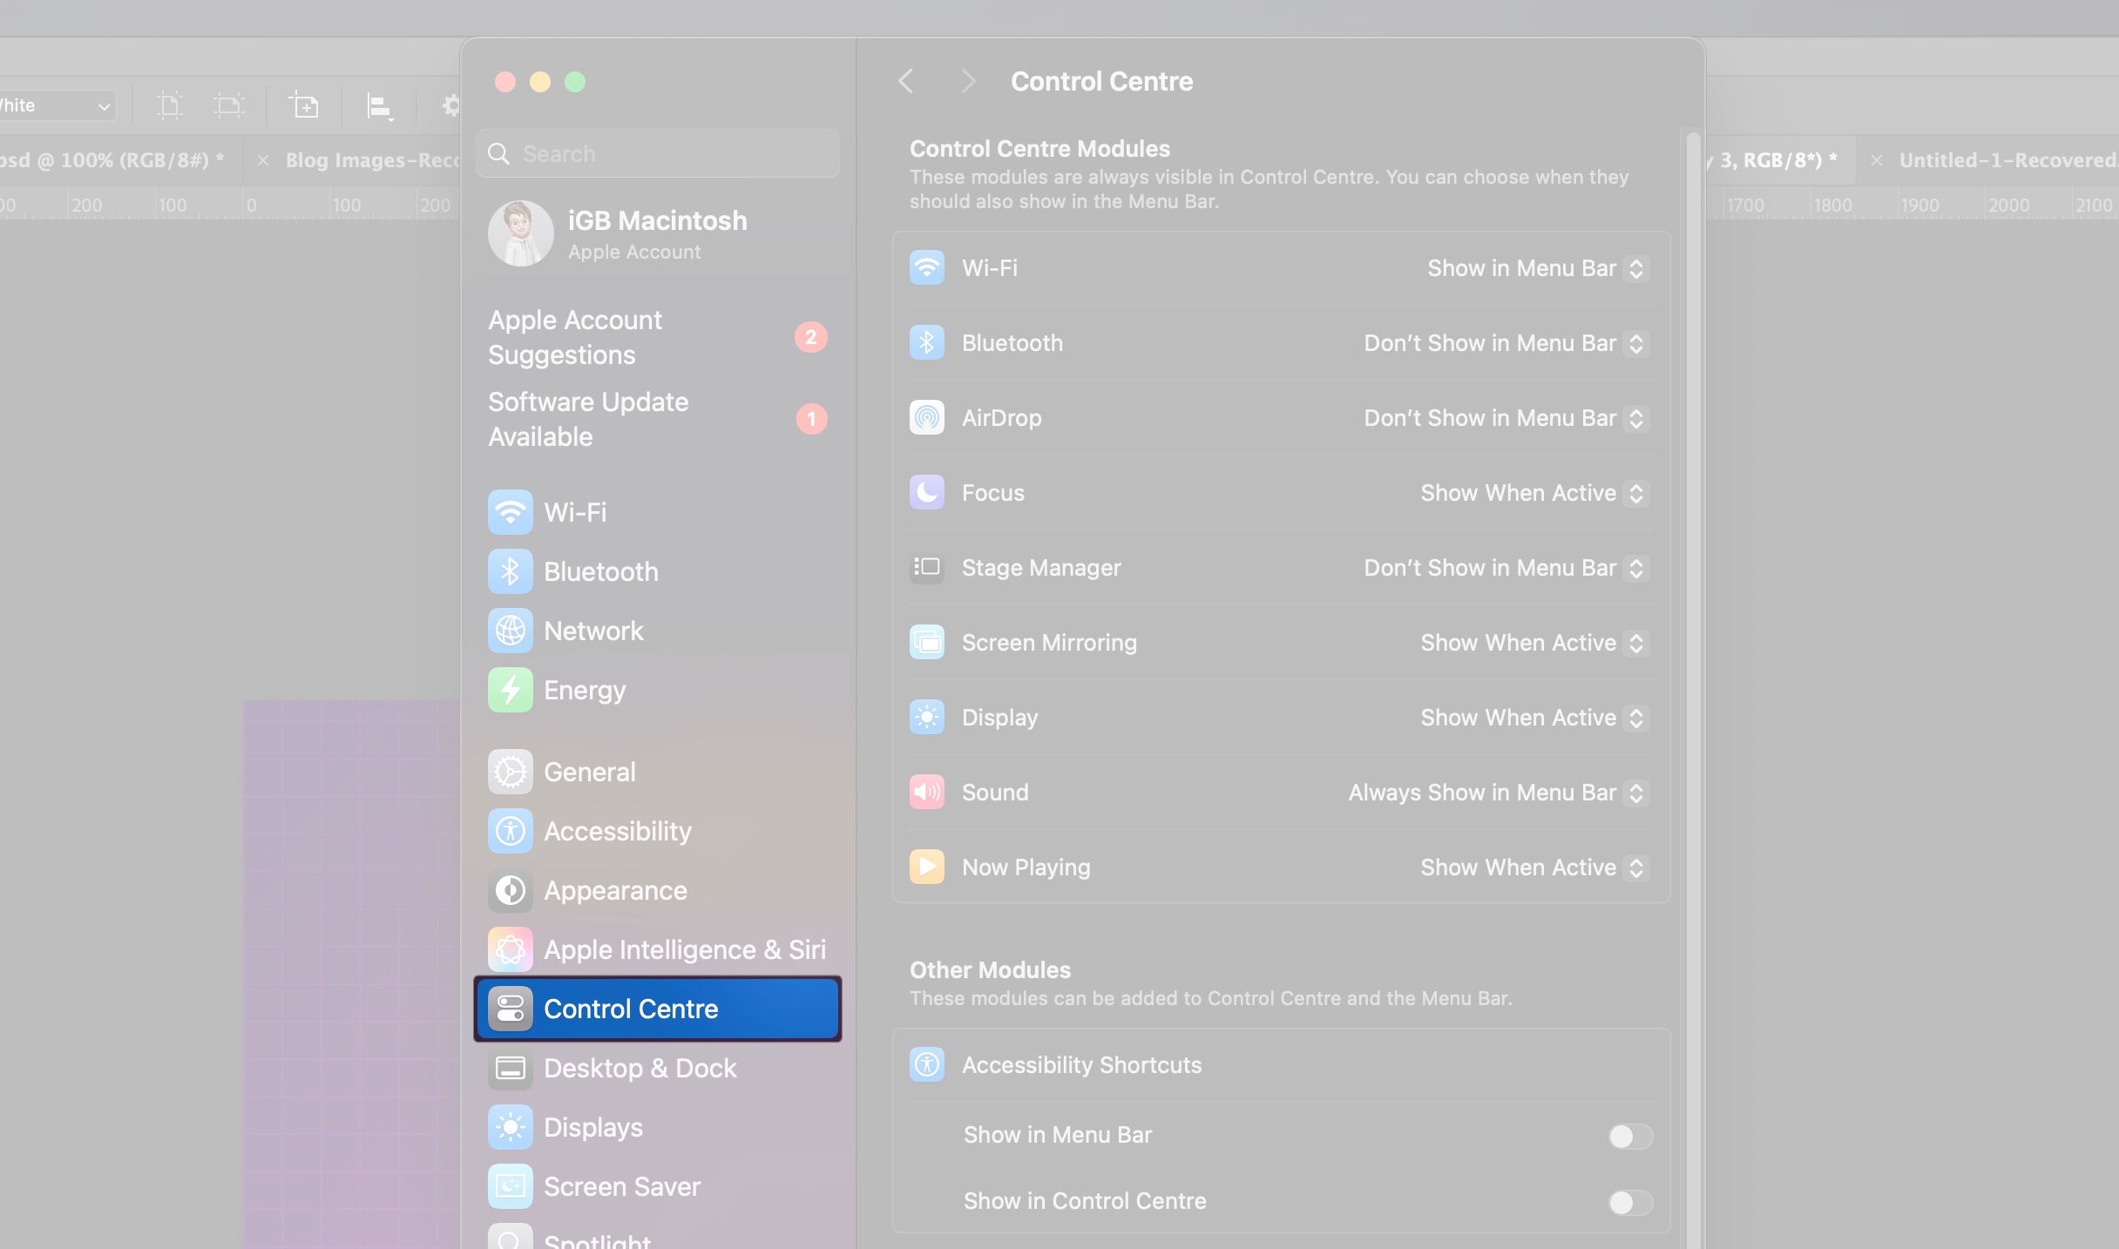2119x1249 pixels.
Task: Select the Energy settings icon
Action: click(510, 689)
